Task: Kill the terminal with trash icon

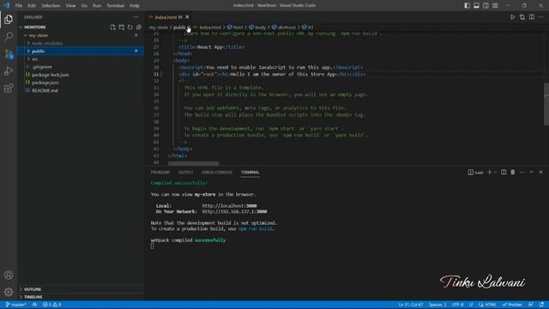Action: (513, 173)
